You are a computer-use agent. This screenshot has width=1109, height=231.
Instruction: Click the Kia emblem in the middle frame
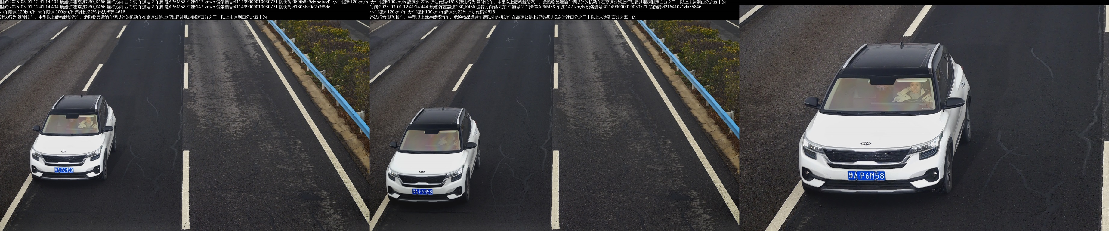422,172
